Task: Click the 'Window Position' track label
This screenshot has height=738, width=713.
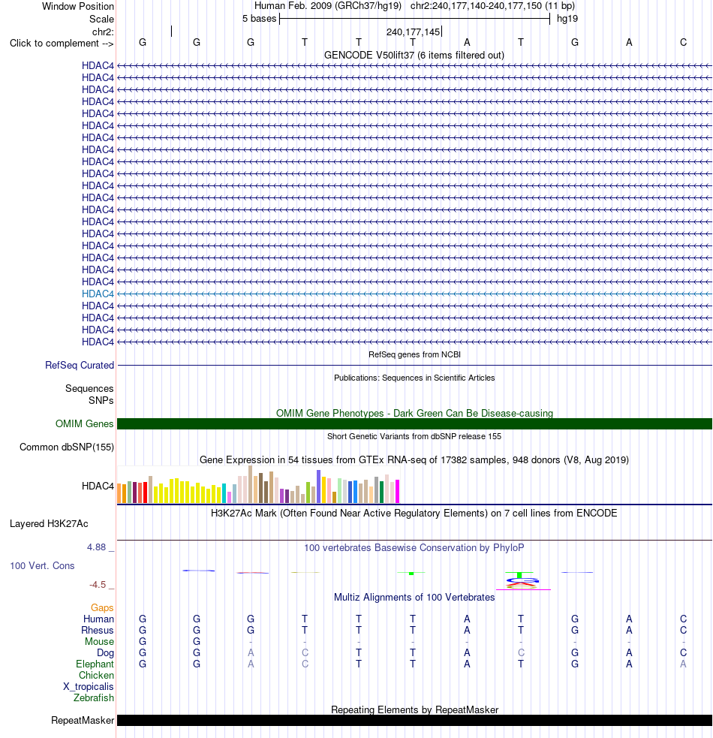Action: tap(77, 7)
